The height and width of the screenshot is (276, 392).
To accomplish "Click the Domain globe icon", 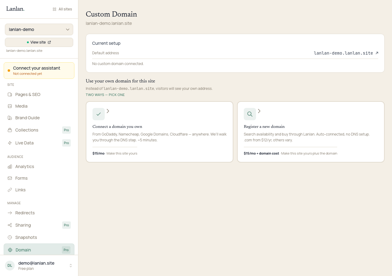I will point(10,250).
